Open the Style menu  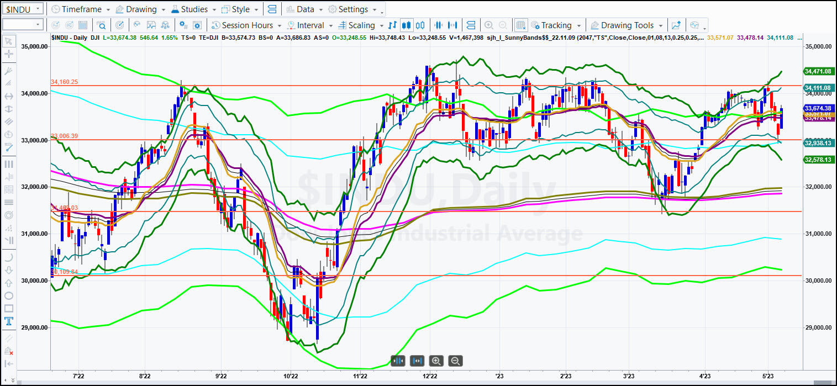pyautogui.click(x=240, y=9)
